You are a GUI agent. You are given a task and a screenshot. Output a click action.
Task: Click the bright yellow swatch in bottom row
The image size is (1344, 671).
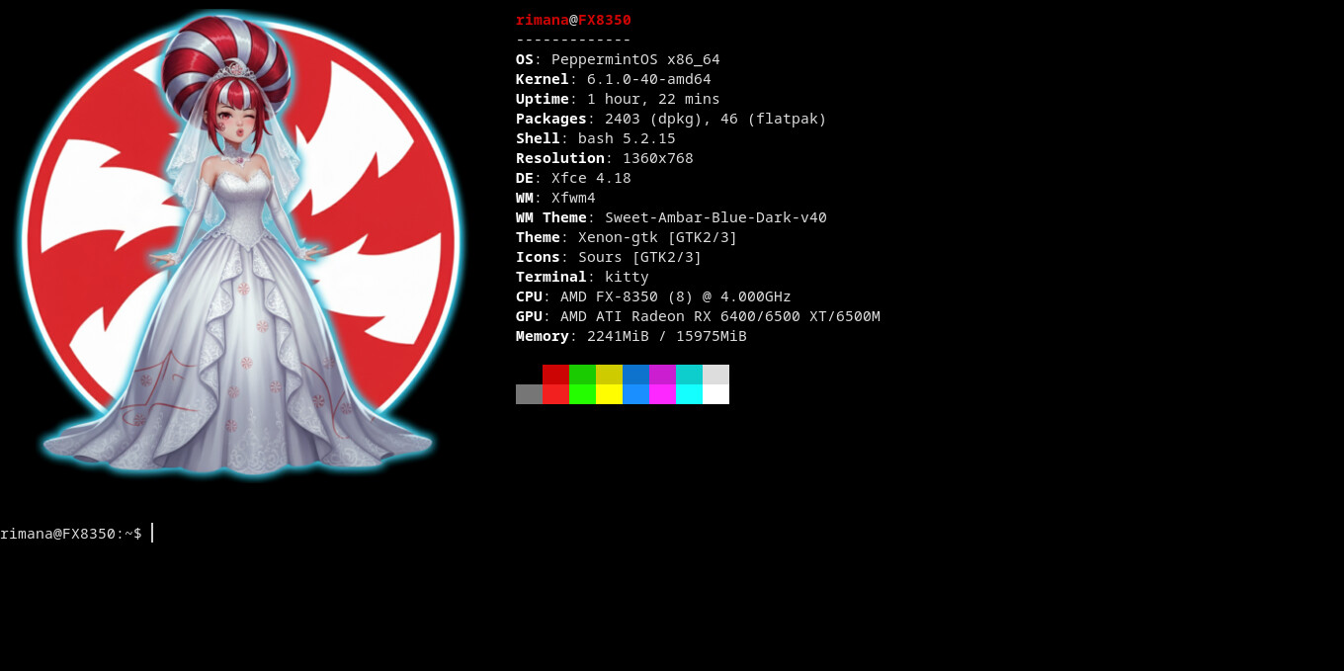[609, 394]
